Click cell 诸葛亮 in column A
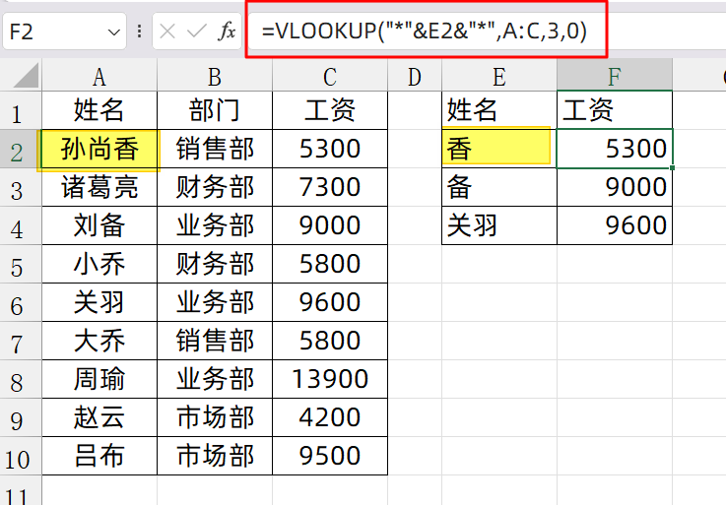The width and height of the screenshot is (726, 505). point(99,187)
